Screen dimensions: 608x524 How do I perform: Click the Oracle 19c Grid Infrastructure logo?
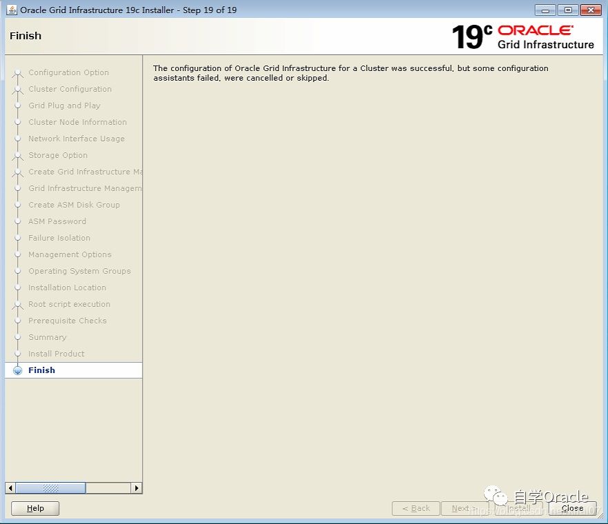[x=523, y=37]
